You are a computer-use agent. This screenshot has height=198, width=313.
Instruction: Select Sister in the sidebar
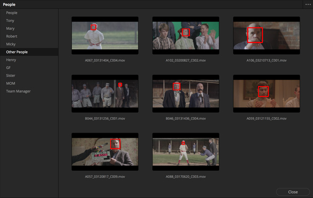click(x=11, y=76)
